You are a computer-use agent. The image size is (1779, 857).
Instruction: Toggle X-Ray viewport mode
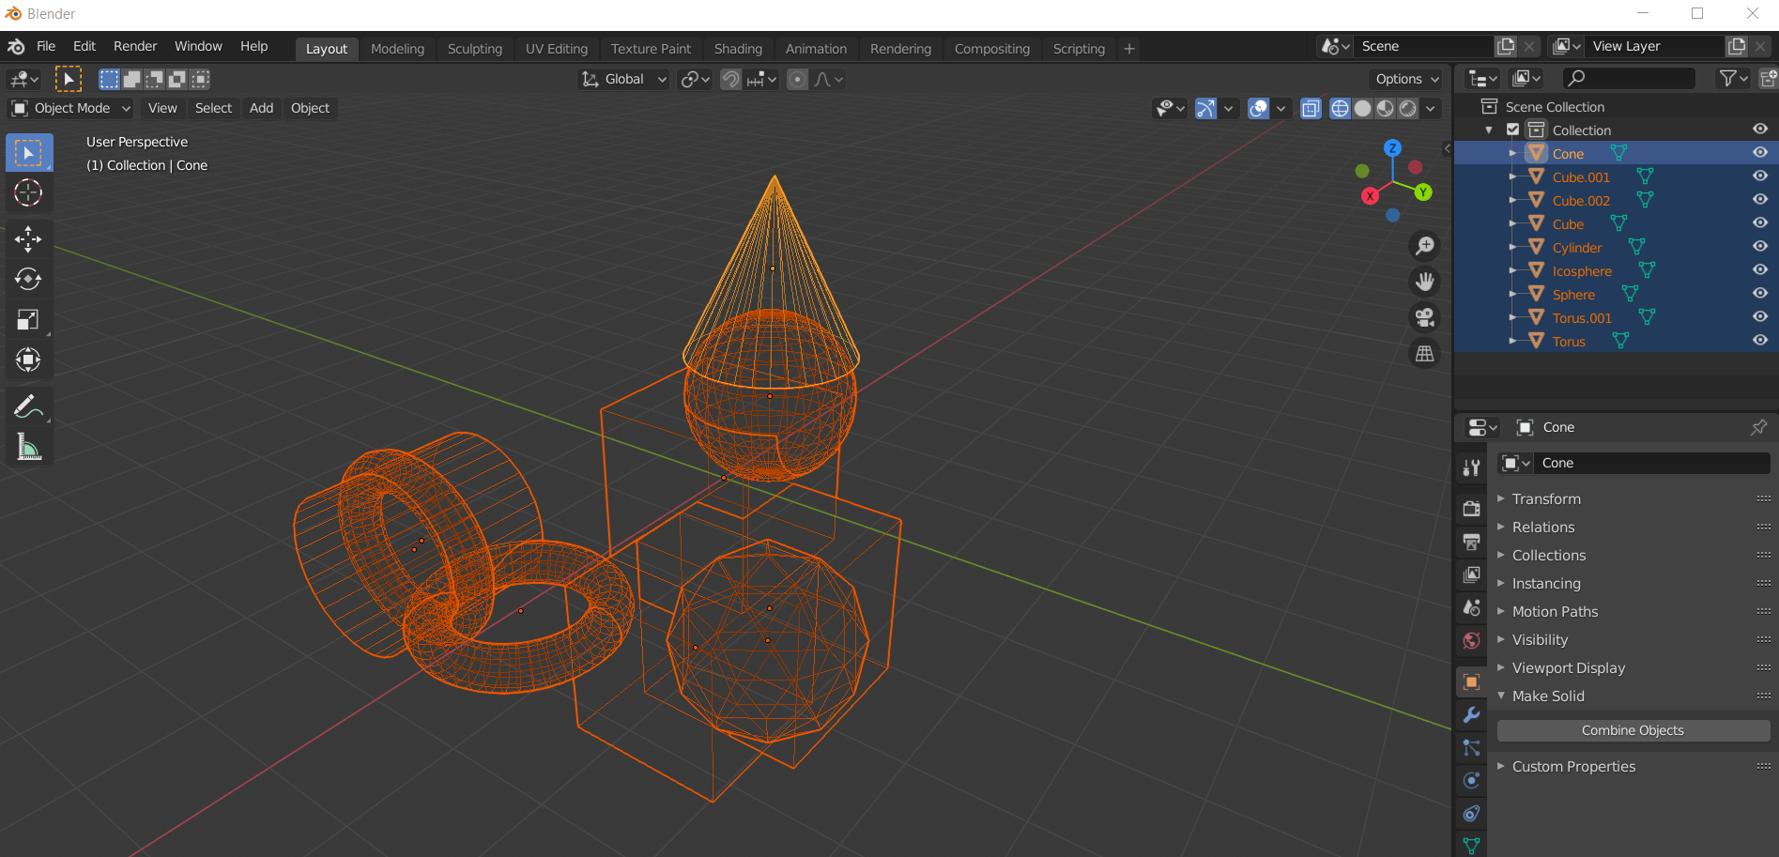click(1311, 108)
